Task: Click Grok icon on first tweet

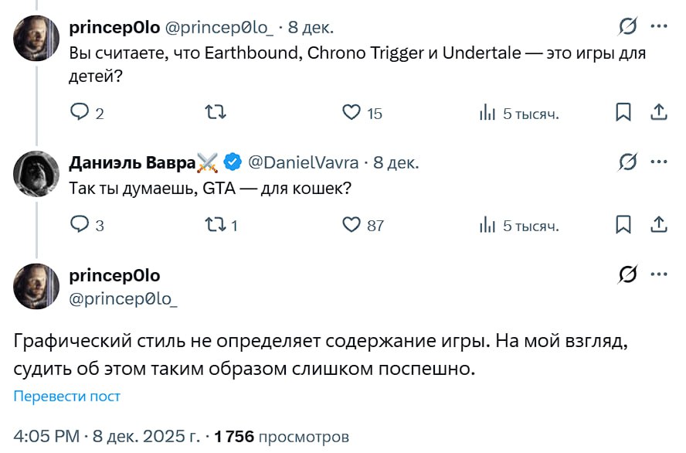Action: pos(628,27)
